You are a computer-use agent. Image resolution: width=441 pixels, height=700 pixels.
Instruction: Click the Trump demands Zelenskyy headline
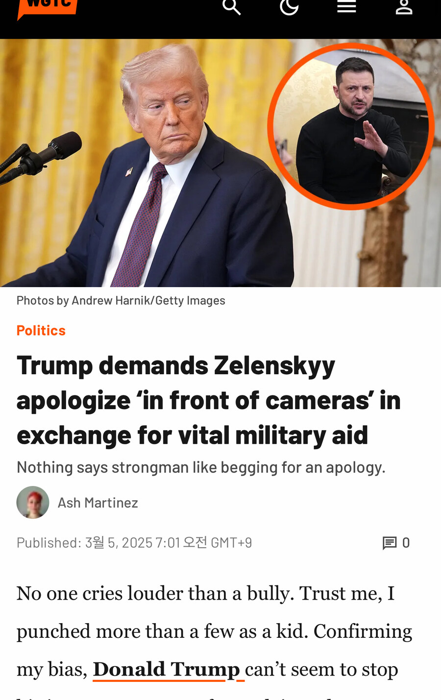coord(209,400)
